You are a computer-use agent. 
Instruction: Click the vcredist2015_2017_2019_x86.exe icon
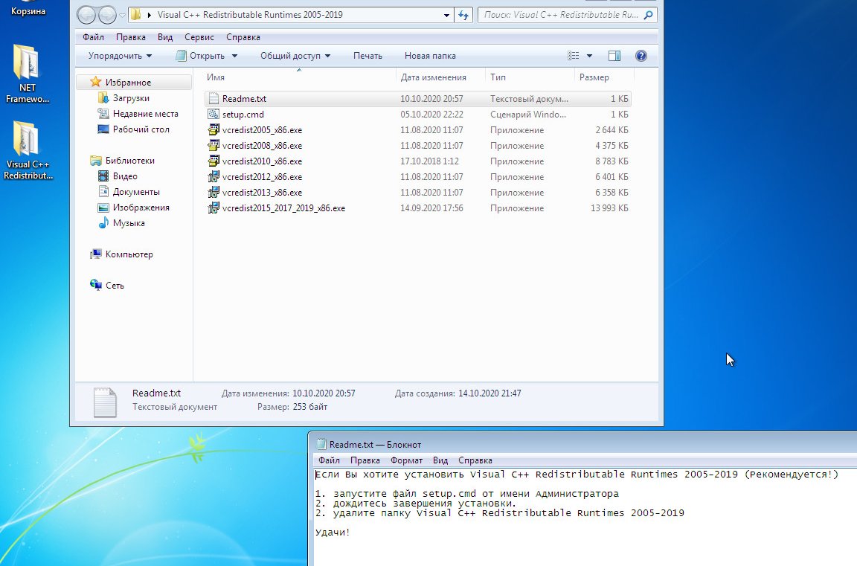[214, 208]
